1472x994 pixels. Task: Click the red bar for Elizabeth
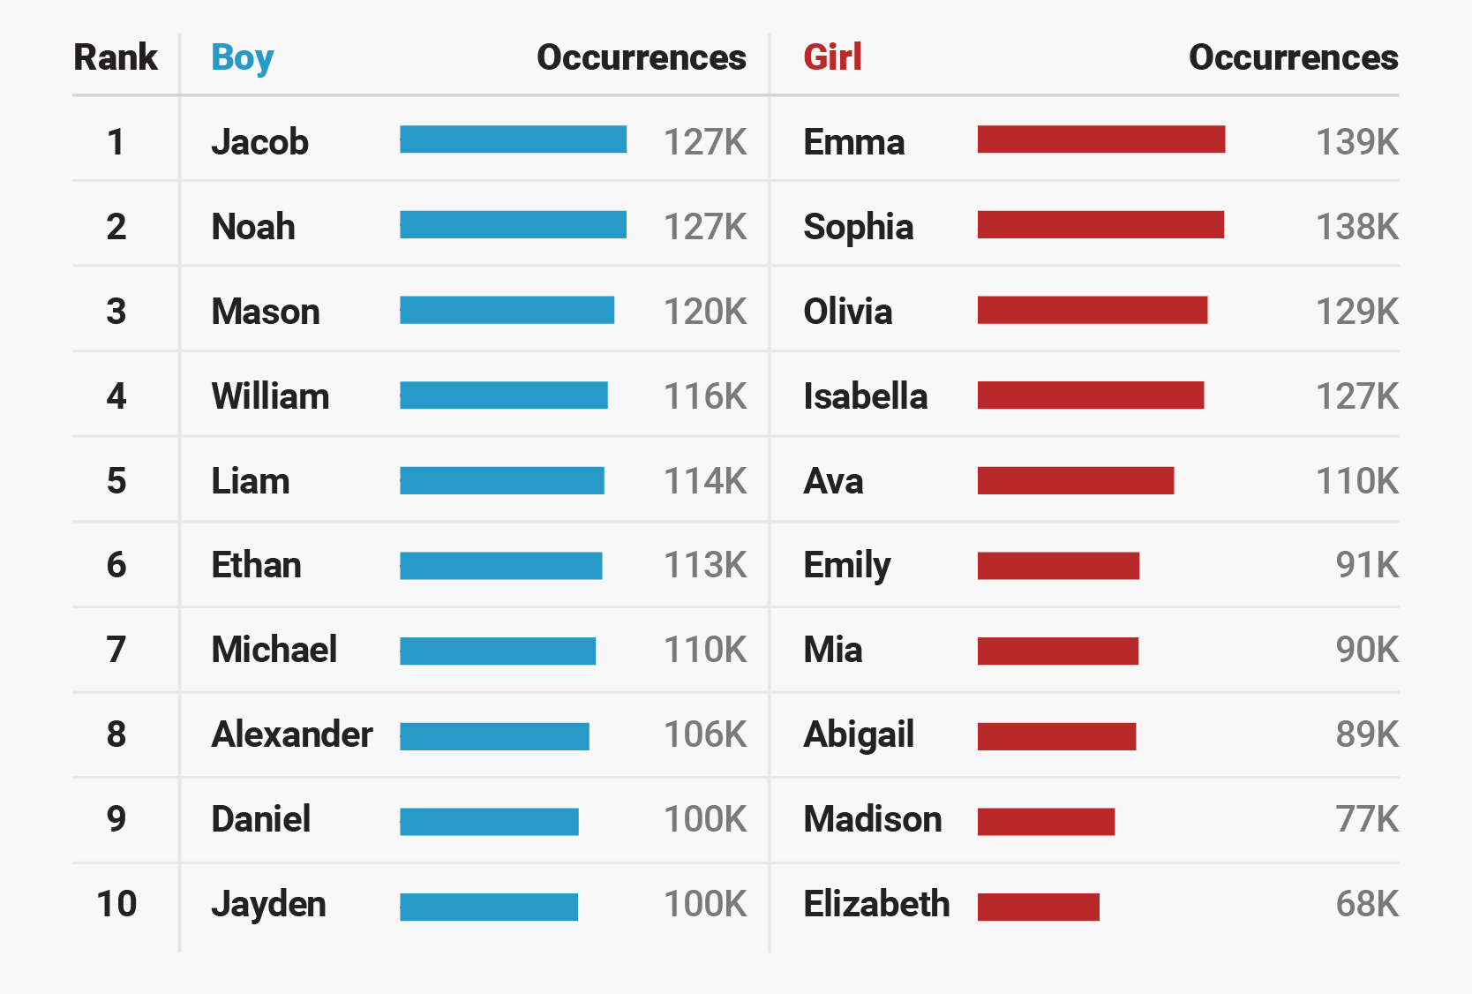coord(1038,907)
